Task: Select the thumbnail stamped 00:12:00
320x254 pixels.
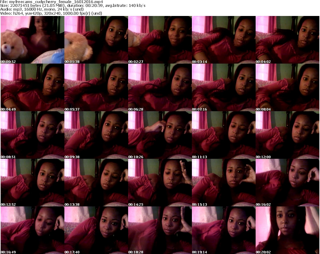Action: click(x=287, y=135)
